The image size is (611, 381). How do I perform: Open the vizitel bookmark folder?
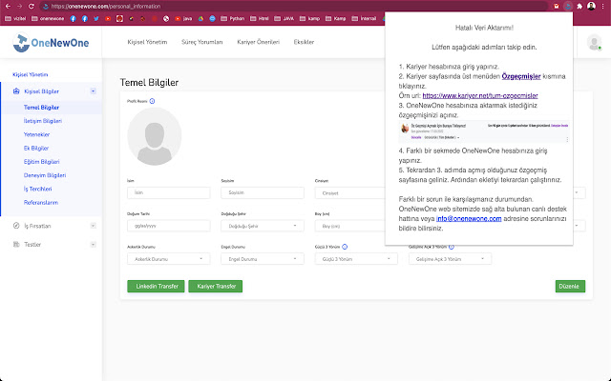pyautogui.click(x=15, y=18)
